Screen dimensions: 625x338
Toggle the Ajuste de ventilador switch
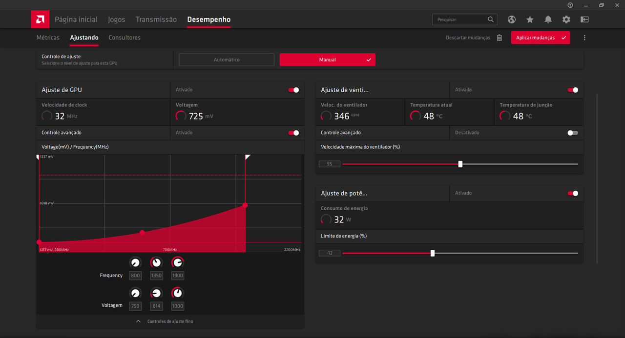[x=573, y=90]
